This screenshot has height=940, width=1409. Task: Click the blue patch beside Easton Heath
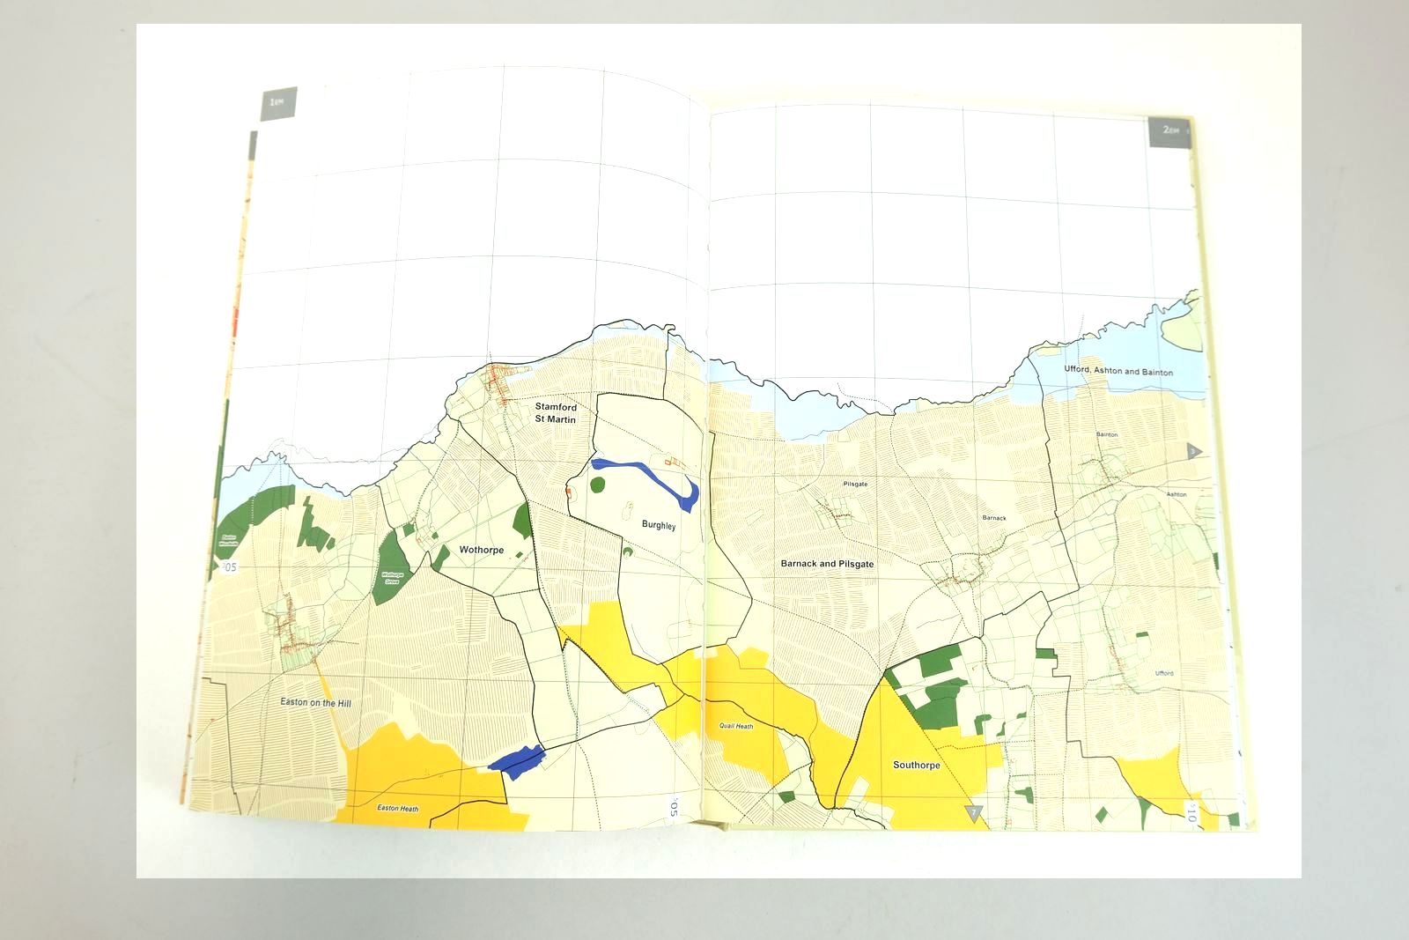coord(517,759)
